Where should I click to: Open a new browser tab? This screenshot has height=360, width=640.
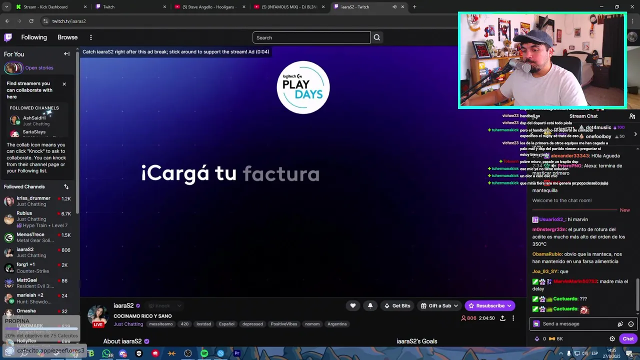pos(414,7)
